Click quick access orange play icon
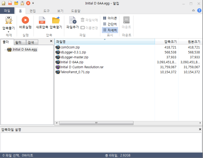This screenshot has width=203, height=158. tap(28, 3)
